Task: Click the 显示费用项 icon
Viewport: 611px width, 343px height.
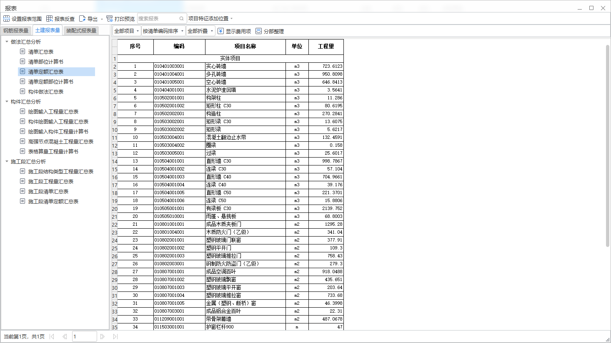Action: coord(221,31)
